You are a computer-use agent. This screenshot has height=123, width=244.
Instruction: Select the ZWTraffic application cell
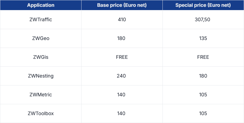click(41, 20)
